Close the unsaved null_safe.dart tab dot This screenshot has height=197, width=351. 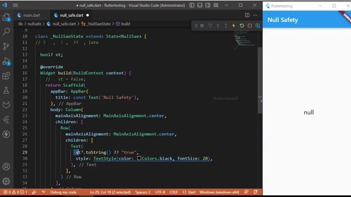(88, 15)
